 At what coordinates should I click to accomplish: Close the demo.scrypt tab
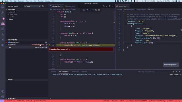coord(62,6)
